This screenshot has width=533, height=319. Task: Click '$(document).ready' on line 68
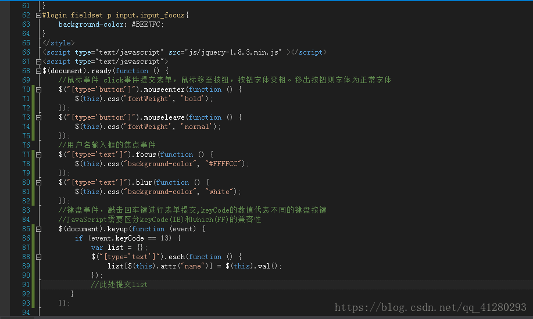77,71
